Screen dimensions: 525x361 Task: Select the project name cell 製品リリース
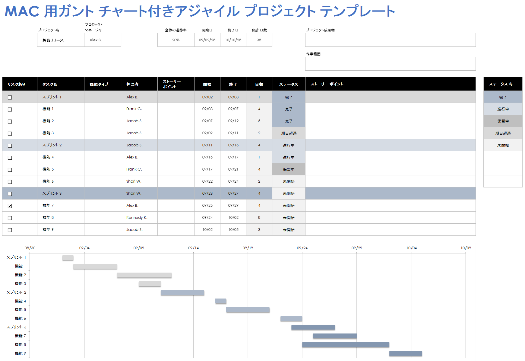coord(61,40)
